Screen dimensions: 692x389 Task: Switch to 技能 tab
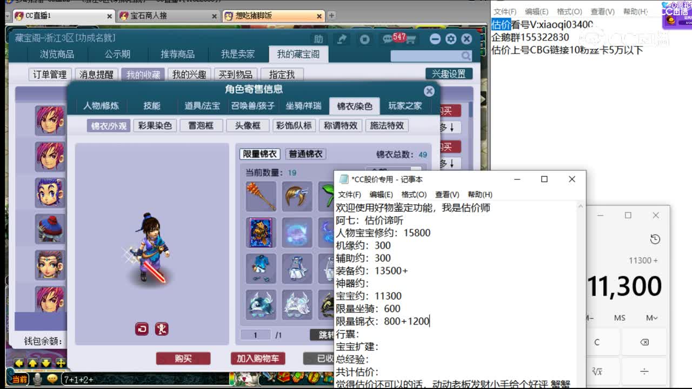(151, 106)
